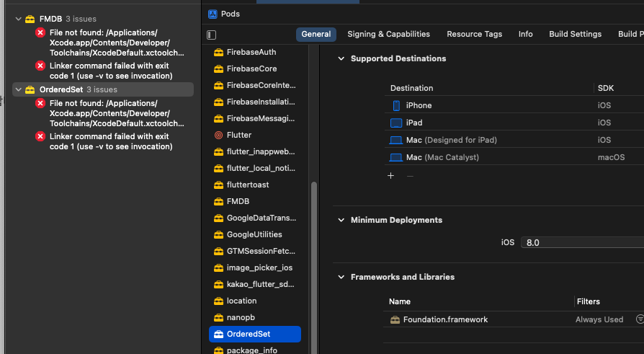Image resolution: width=644 pixels, height=354 pixels.
Task: Select the FirebaseAuth target
Action: point(255,52)
